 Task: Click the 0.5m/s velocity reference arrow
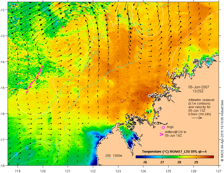click(x=197, y=118)
